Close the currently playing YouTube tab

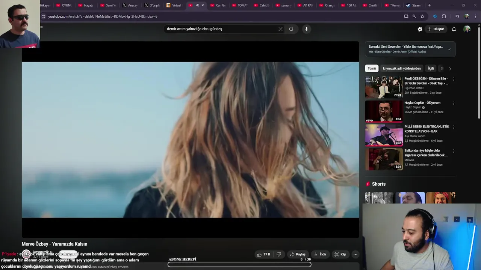(x=203, y=5)
